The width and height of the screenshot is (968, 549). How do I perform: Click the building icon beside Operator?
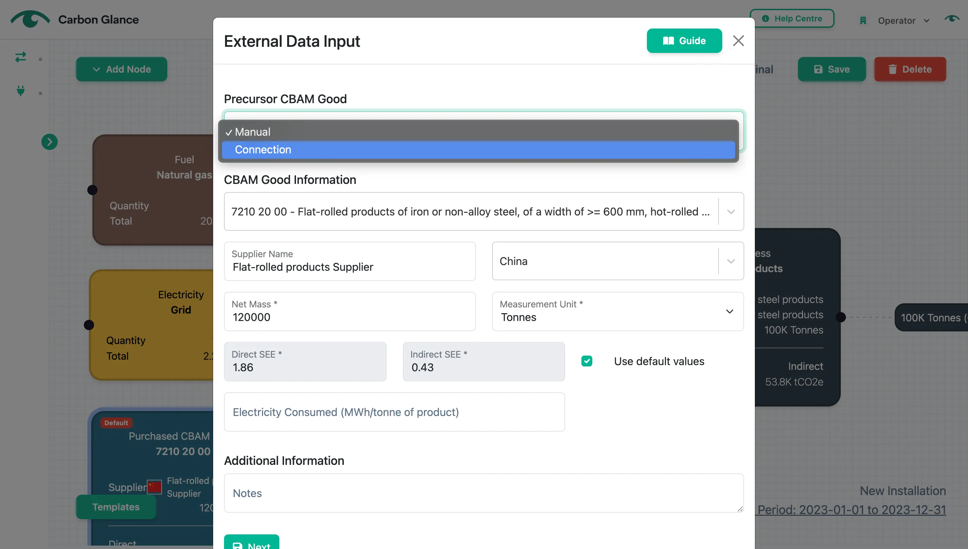point(863,20)
